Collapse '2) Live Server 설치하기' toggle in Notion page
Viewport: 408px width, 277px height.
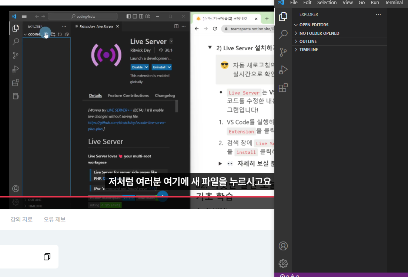click(210, 48)
